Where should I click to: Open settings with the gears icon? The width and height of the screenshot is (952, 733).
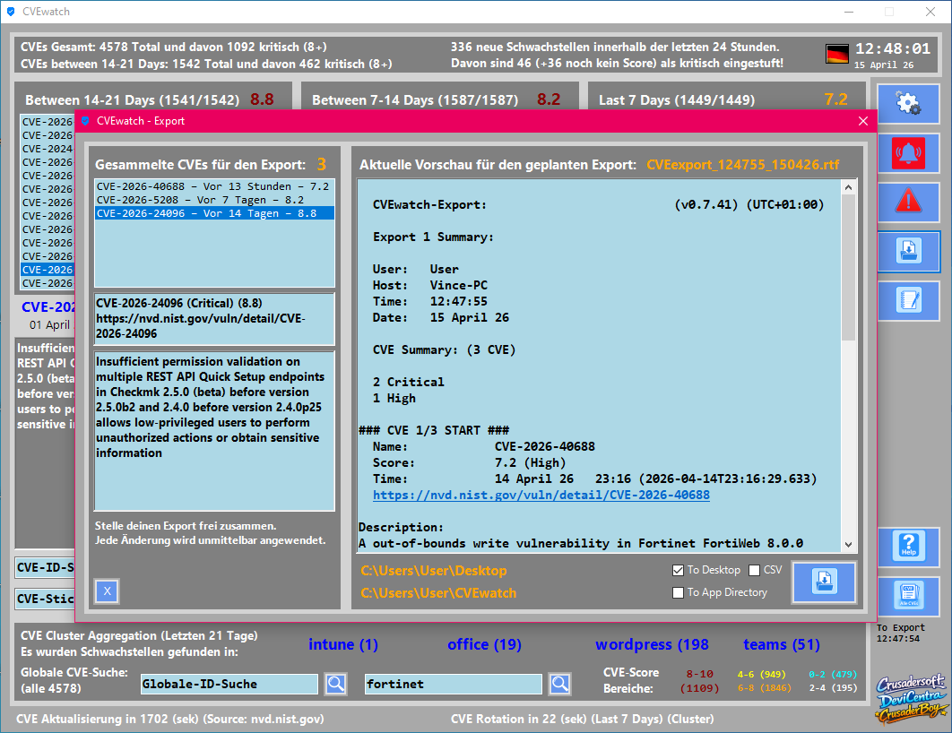click(x=908, y=105)
